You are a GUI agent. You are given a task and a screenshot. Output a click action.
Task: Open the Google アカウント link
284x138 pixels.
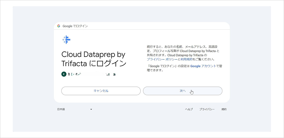click(203, 66)
